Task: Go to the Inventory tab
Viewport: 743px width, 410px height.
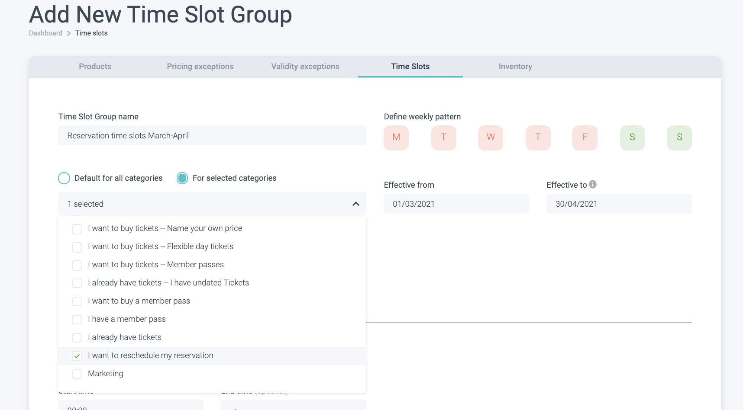Action: (x=515, y=67)
